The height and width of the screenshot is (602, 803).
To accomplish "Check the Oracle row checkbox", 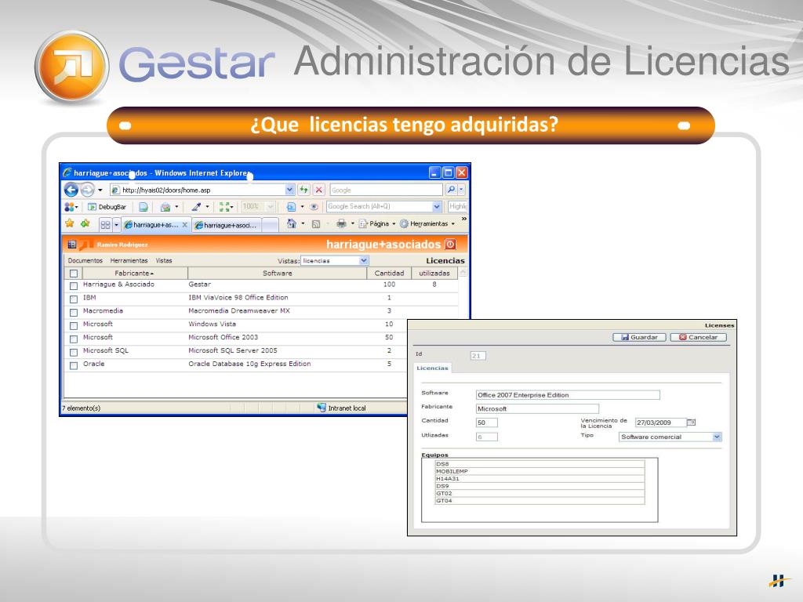I will [74, 365].
